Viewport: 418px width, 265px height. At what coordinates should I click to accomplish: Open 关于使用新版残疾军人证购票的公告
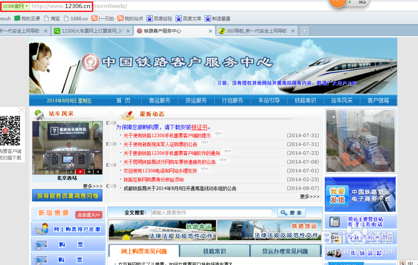(160, 144)
